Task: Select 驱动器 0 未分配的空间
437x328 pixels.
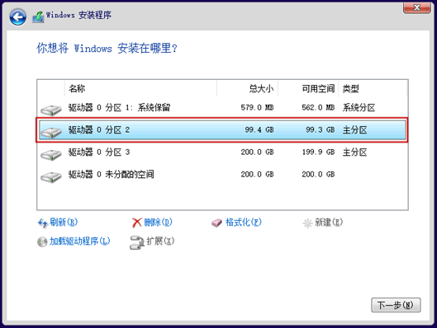Action: click(222, 174)
